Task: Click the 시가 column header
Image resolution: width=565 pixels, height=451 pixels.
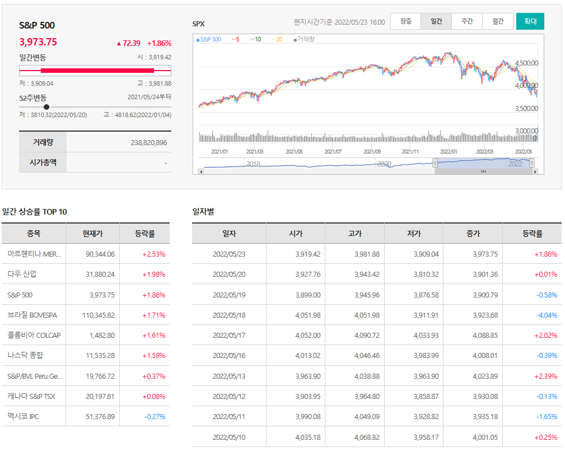Action: [296, 234]
